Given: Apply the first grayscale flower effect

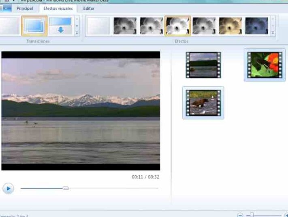Looking at the screenshot, I should pos(125,26).
